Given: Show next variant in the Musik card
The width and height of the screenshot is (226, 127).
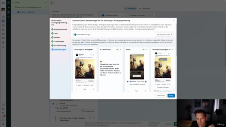Looking at the screenshot, I should [x=145, y=91].
